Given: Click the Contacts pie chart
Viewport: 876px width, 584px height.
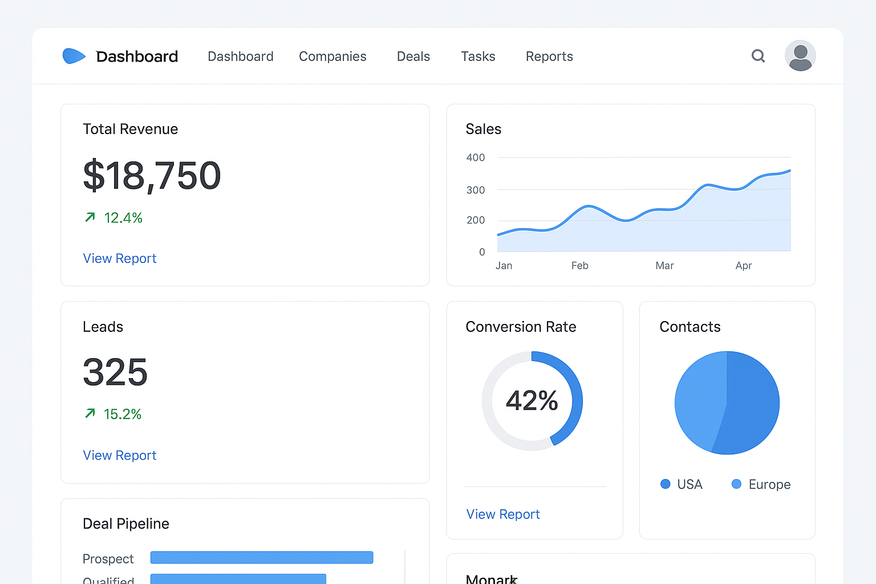Looking at the screenshot, I should pos(727,403).
